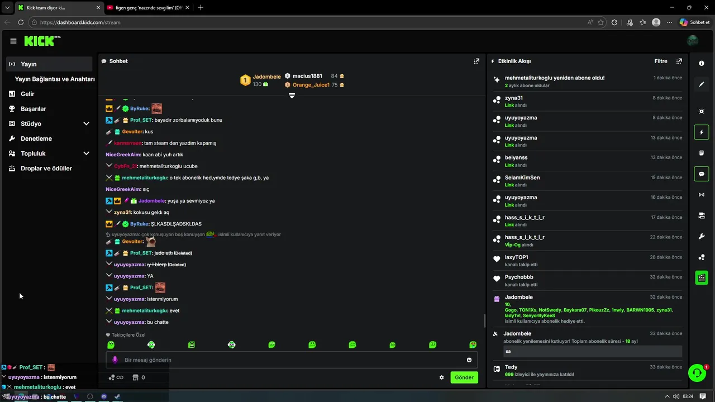Click the screen capture icon in right sidebar
This screenshot has width=715, height=402.
click(x=702, y=111)
